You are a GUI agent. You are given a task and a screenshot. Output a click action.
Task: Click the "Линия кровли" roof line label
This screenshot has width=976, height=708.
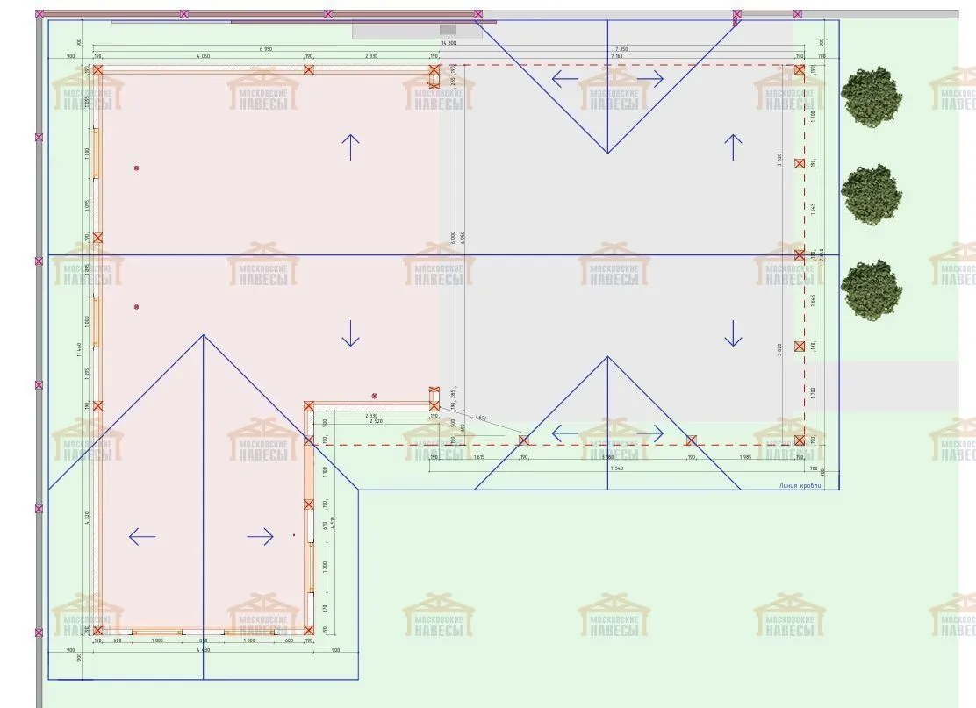tap(800, 485)
